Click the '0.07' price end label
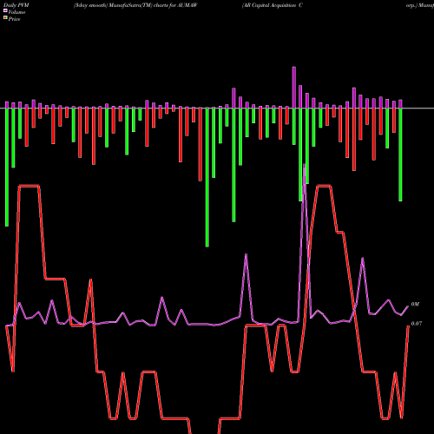Screen dimensions: 434x434 [417, 324]
